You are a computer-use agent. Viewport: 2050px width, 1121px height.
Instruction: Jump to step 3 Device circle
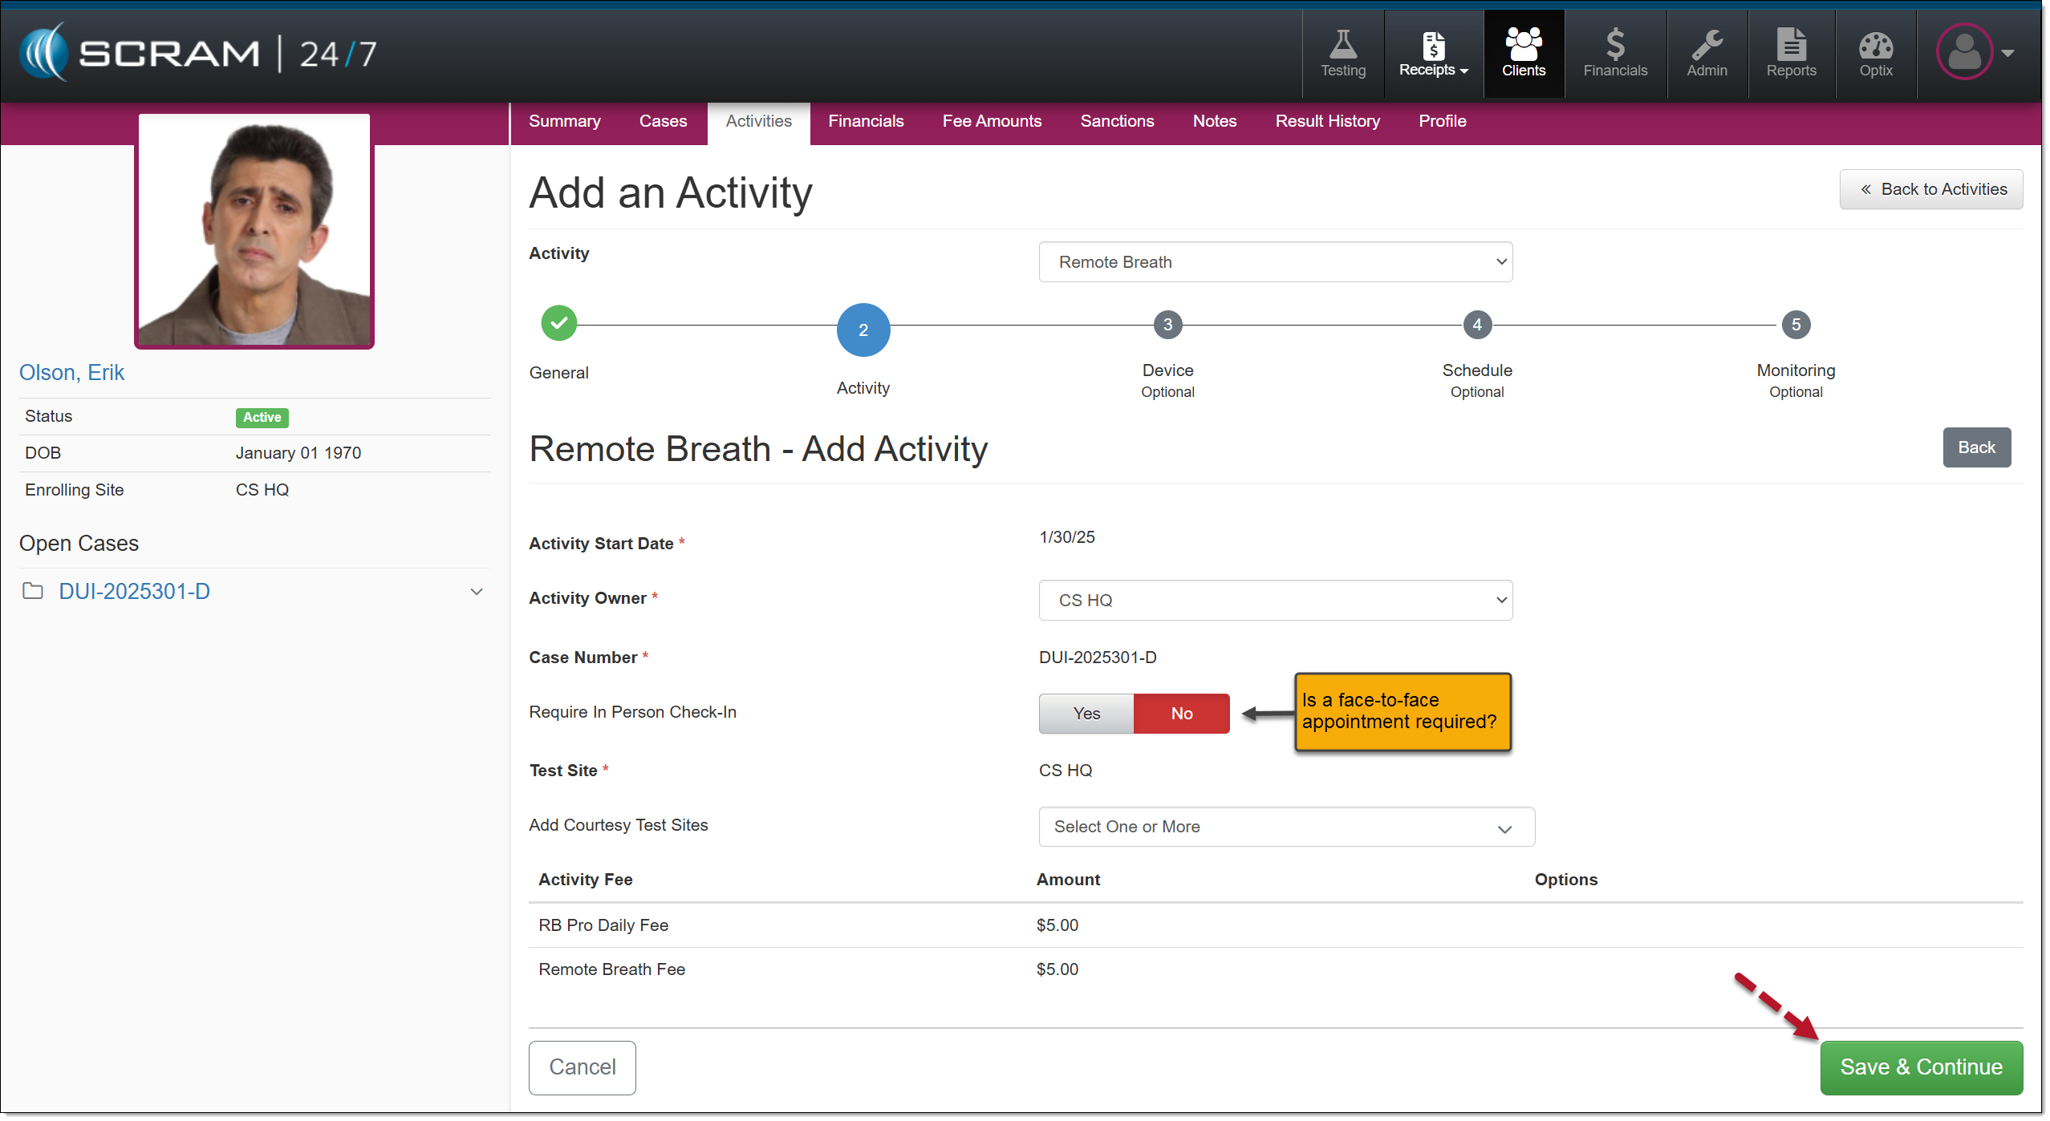[1167, 325]
